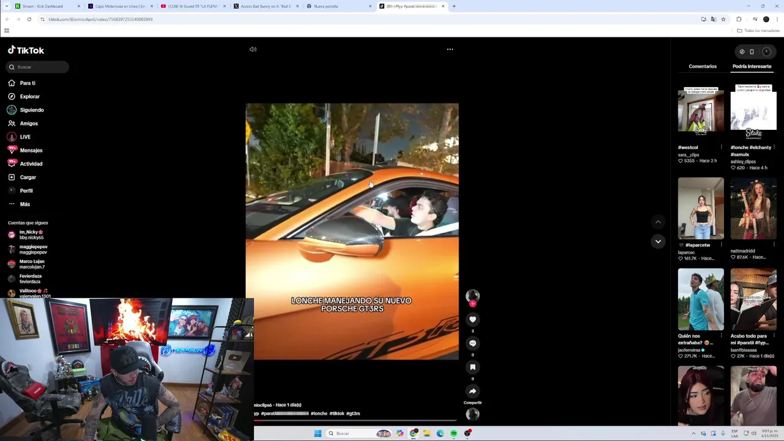The height and width of the screenshot is (441, 784).
Task: Switch to the Comentarios tab
Action: click(x=703, y=66)
